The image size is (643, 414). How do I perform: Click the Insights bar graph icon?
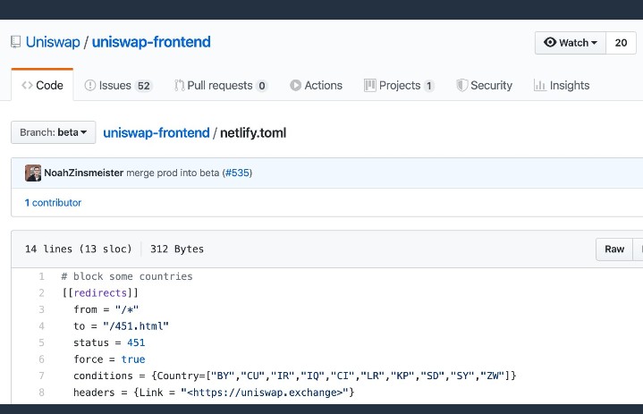tap(539, 85)
